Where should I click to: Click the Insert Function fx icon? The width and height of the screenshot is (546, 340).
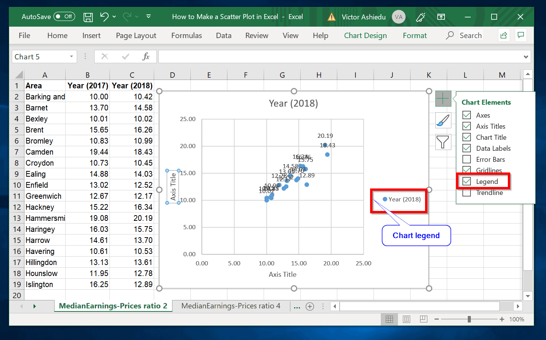(x=146, y=56)
